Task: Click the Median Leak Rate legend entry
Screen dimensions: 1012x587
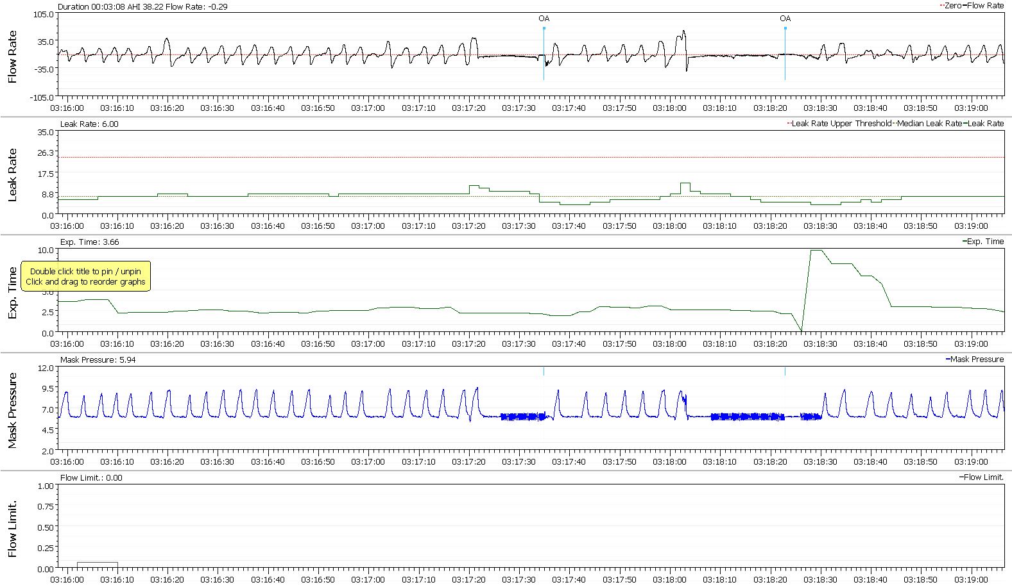Action: click(928, 124)
